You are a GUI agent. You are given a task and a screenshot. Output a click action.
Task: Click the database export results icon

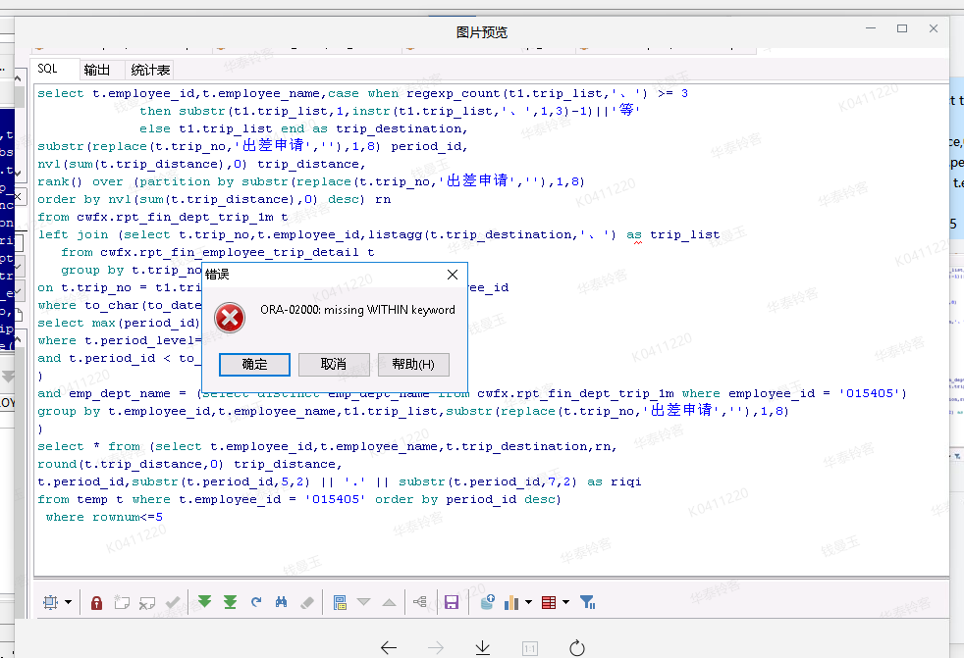point(488,602)
